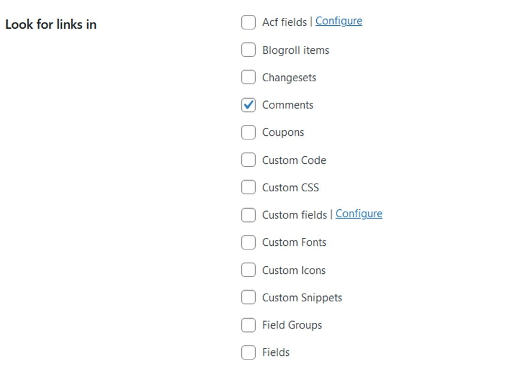Uncheck the Comments checkbox
Image resolution: width=515 pixels, height=369 pixels.
pos(248,105)
